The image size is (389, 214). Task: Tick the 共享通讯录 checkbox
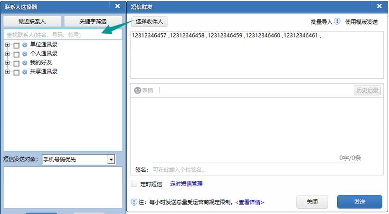[x=16, y=72]
